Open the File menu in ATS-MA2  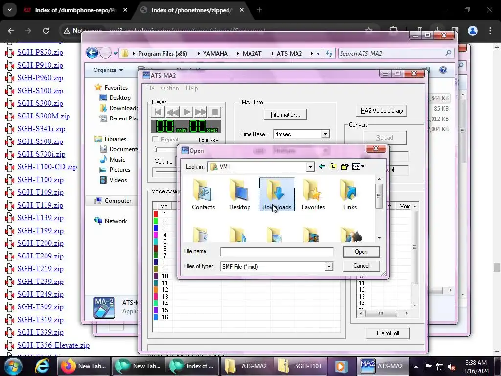click(150, 88)
